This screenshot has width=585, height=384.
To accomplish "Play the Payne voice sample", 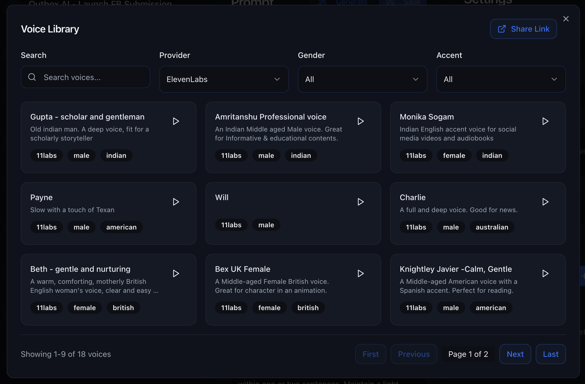I will click(176, 202).
